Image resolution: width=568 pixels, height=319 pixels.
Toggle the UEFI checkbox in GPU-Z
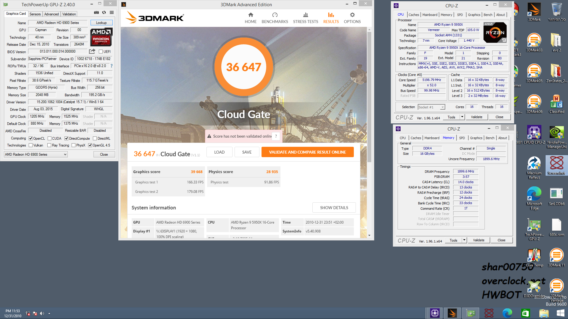click(x=101, y=52)
